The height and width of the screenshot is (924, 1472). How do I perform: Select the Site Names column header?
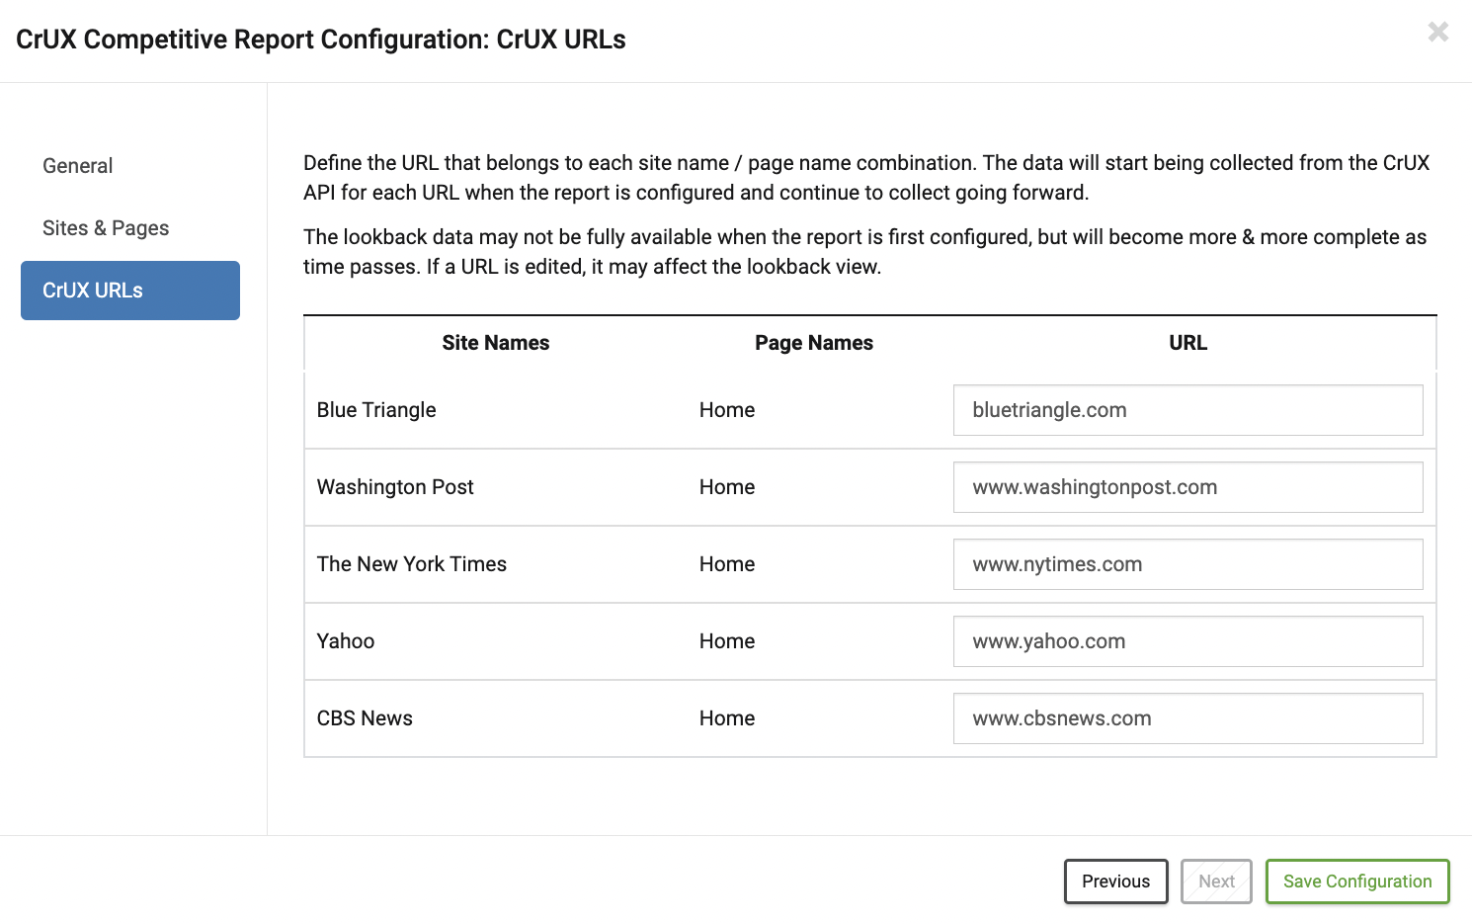pyautogui.click(x=496, y=343)
